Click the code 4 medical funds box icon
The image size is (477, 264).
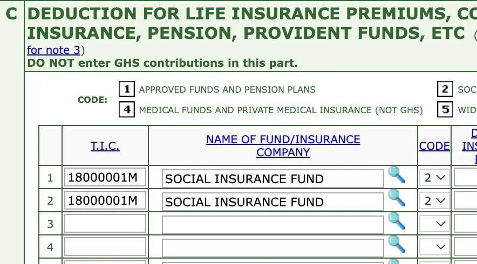(x=126, y=110)
